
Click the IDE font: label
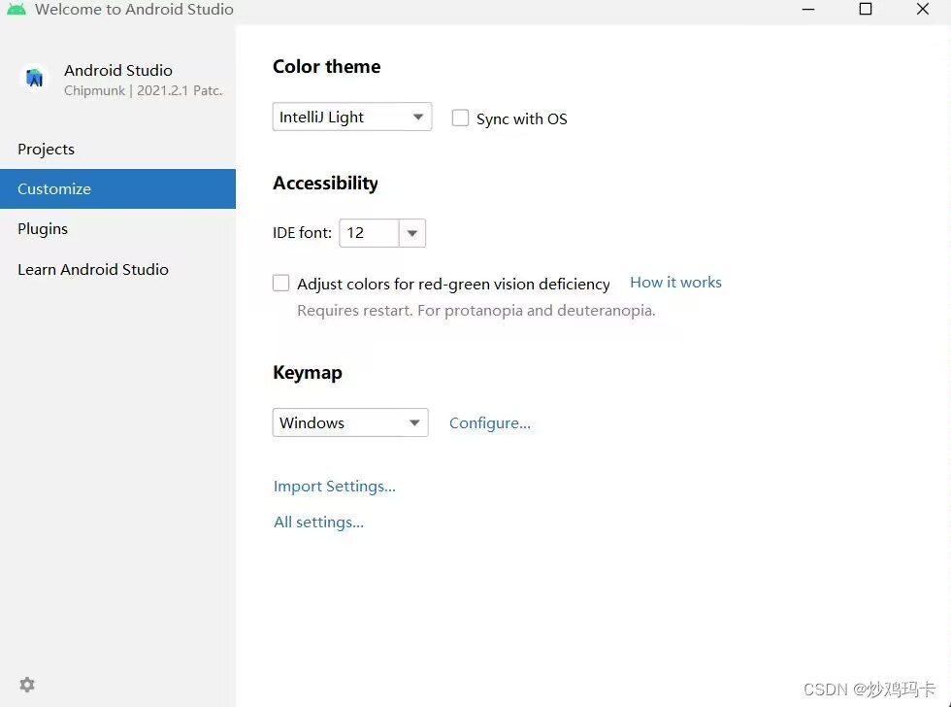click(302, 233)
